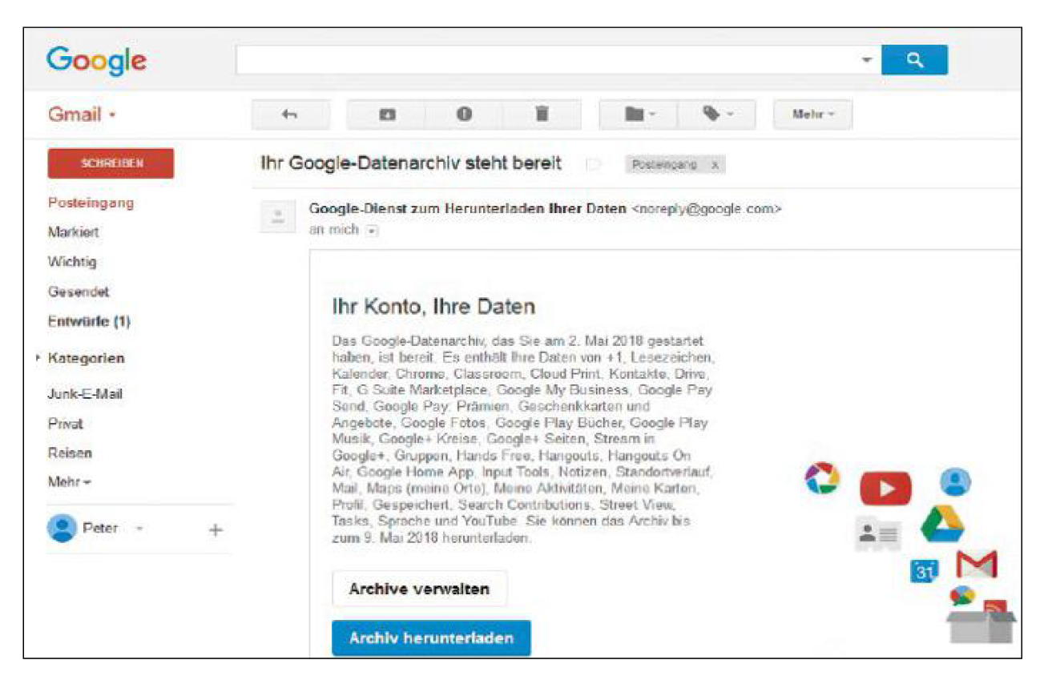The image size is (1048, 676).
Task: Click the gray archive box icon
Action: [x=981, y=627]
